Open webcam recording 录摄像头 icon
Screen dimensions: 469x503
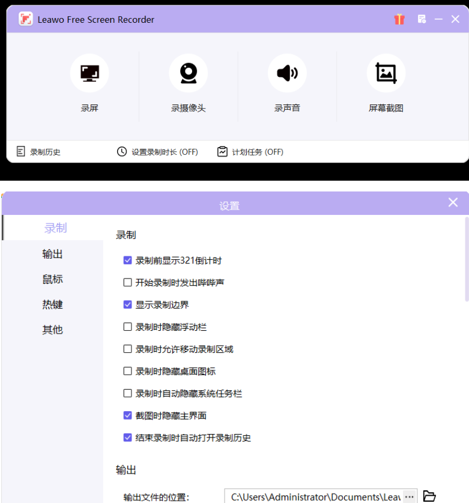click(189, 73)
